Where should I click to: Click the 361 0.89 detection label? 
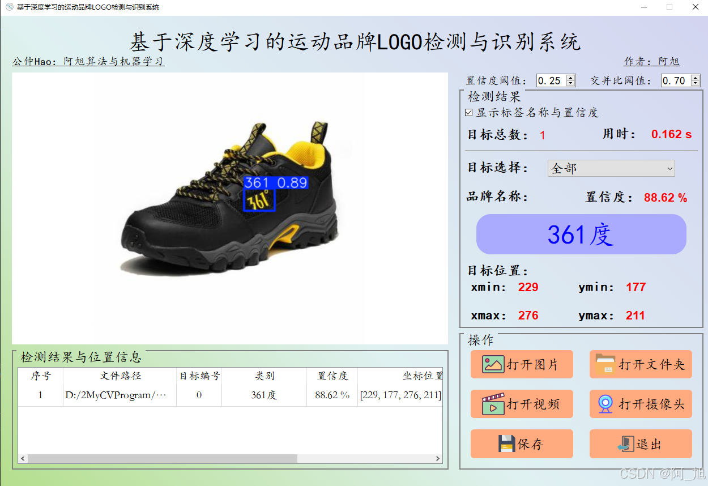276,182
